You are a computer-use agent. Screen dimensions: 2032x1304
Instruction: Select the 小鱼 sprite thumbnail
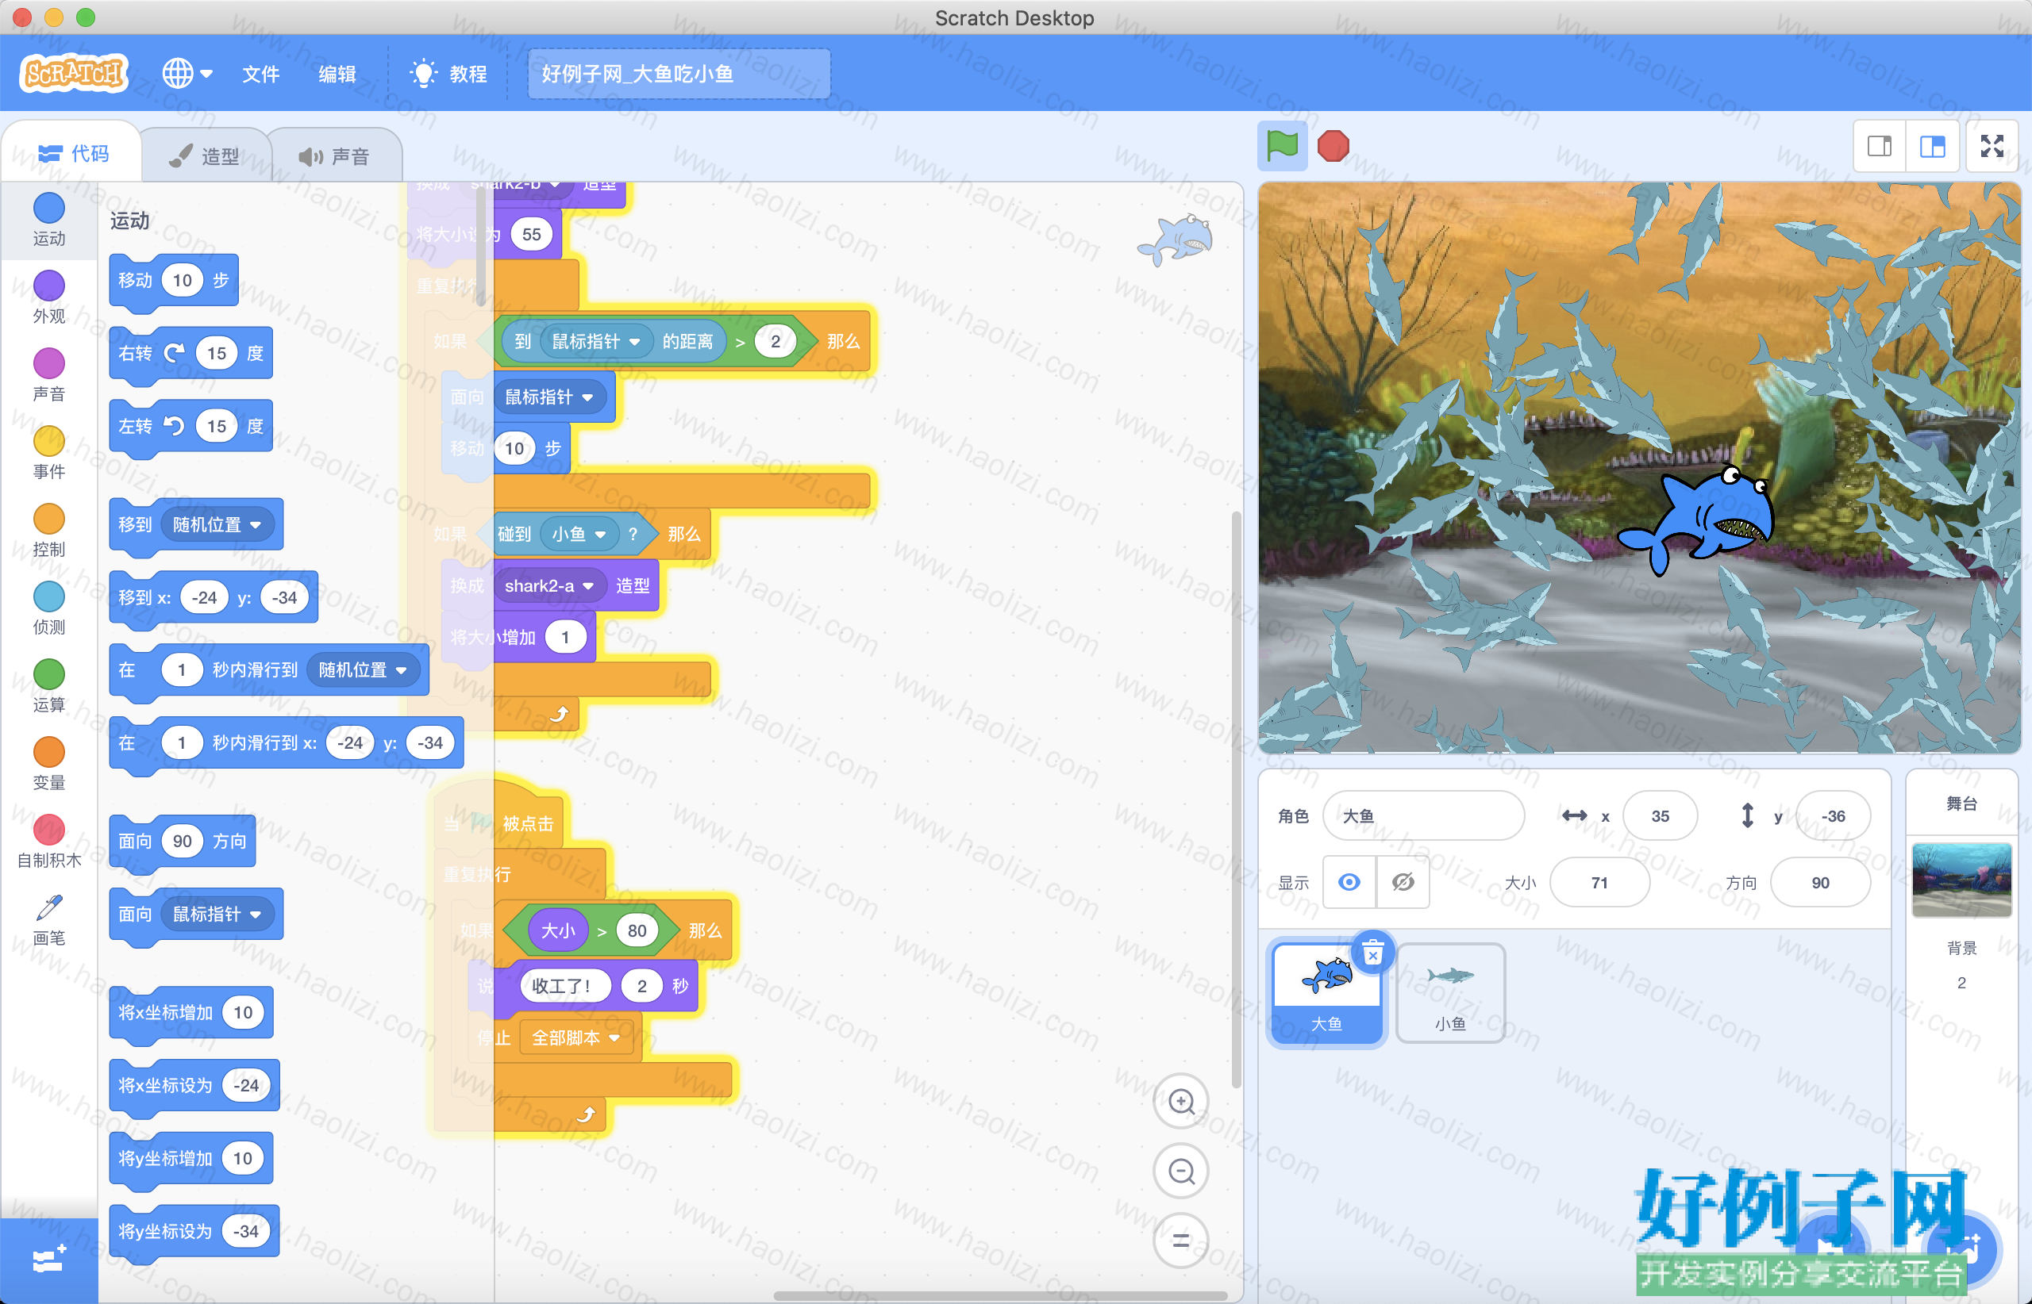1450,992
